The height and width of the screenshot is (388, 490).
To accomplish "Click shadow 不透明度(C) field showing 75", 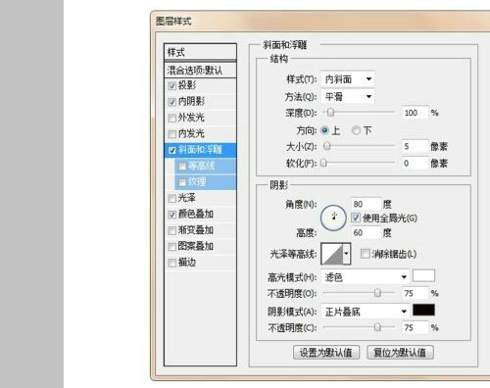I will 415,327.
